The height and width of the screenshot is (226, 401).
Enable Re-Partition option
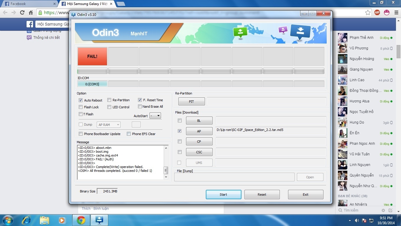pyautogui.click(x=109, y=100)
